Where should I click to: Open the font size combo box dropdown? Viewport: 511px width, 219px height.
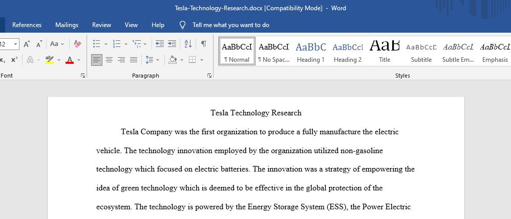coord(15,44)
